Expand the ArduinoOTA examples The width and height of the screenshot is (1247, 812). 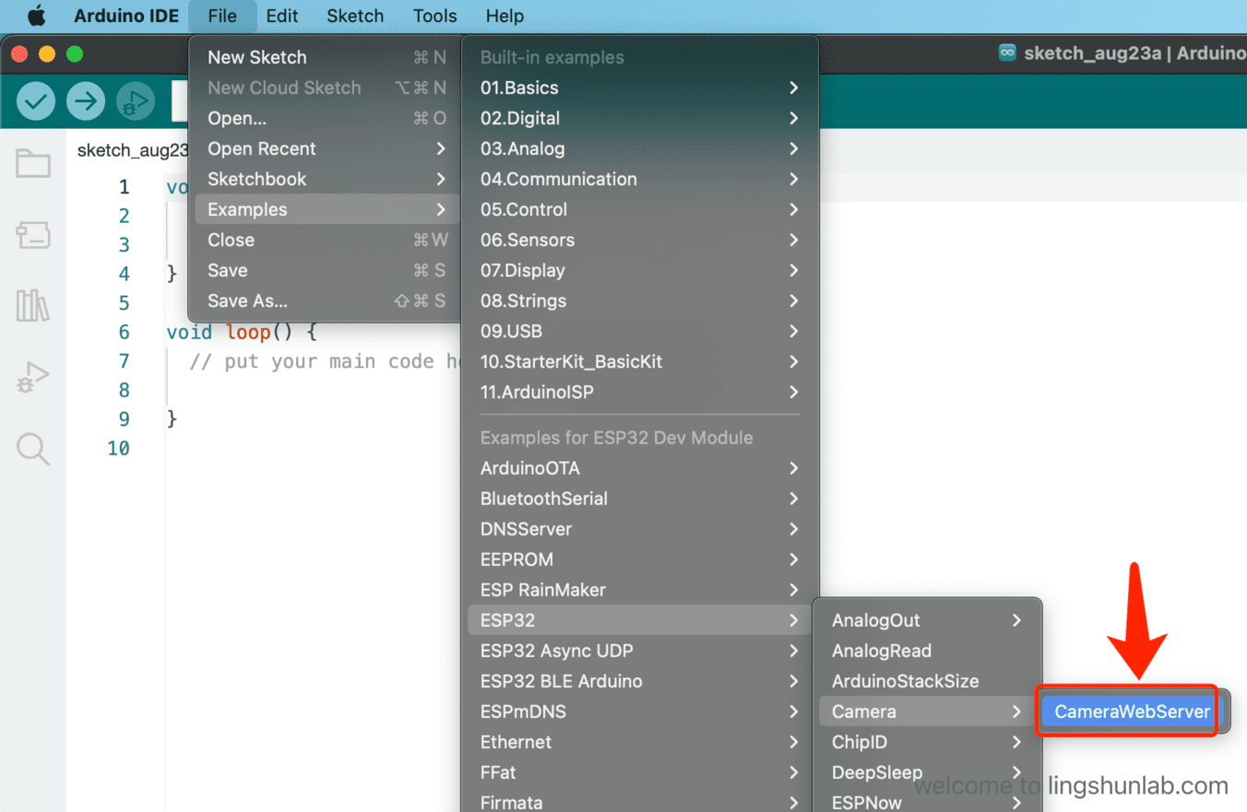click(639, 468)
